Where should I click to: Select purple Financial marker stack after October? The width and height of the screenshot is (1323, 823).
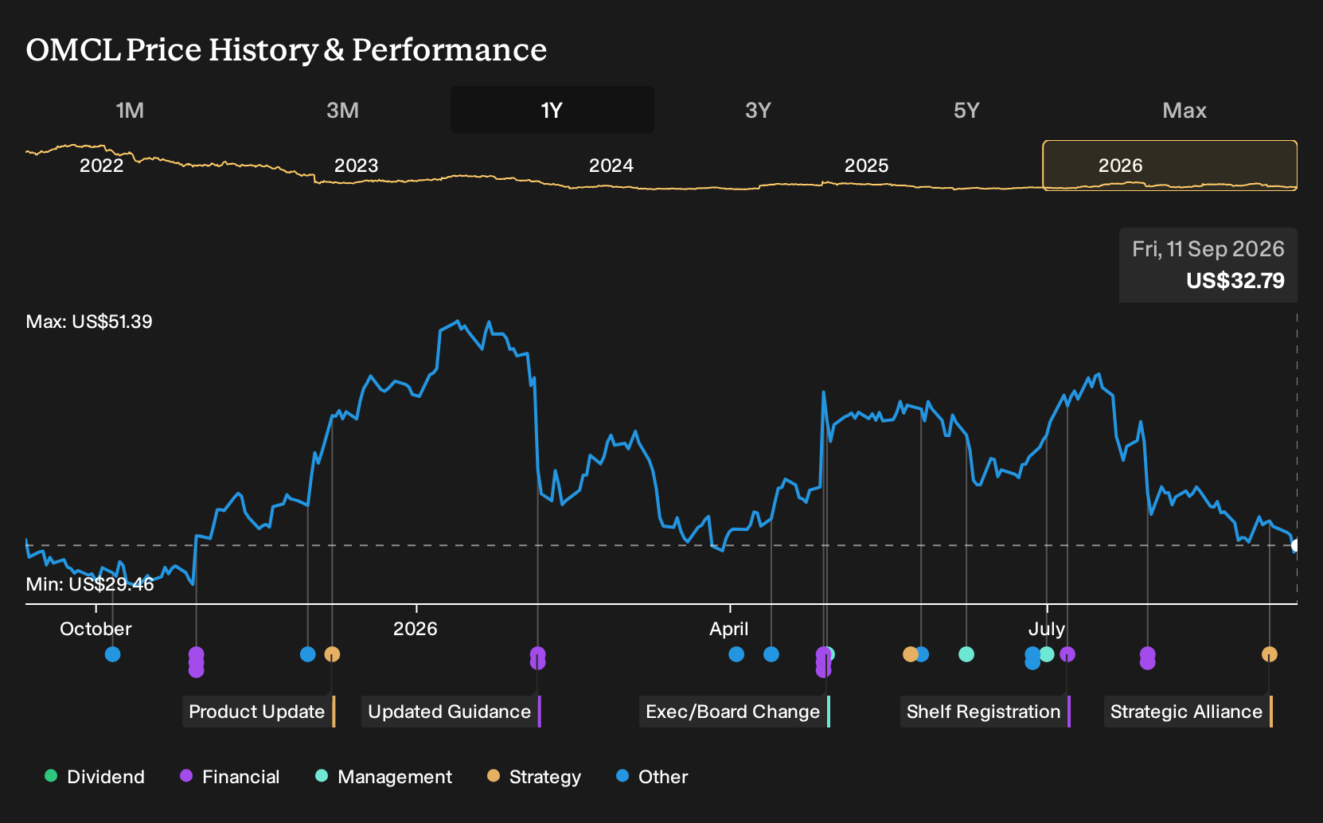pos(197,662)
